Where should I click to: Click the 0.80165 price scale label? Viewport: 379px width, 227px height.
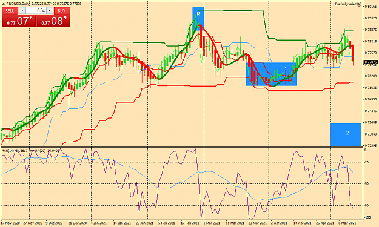(x=371, y=7)
